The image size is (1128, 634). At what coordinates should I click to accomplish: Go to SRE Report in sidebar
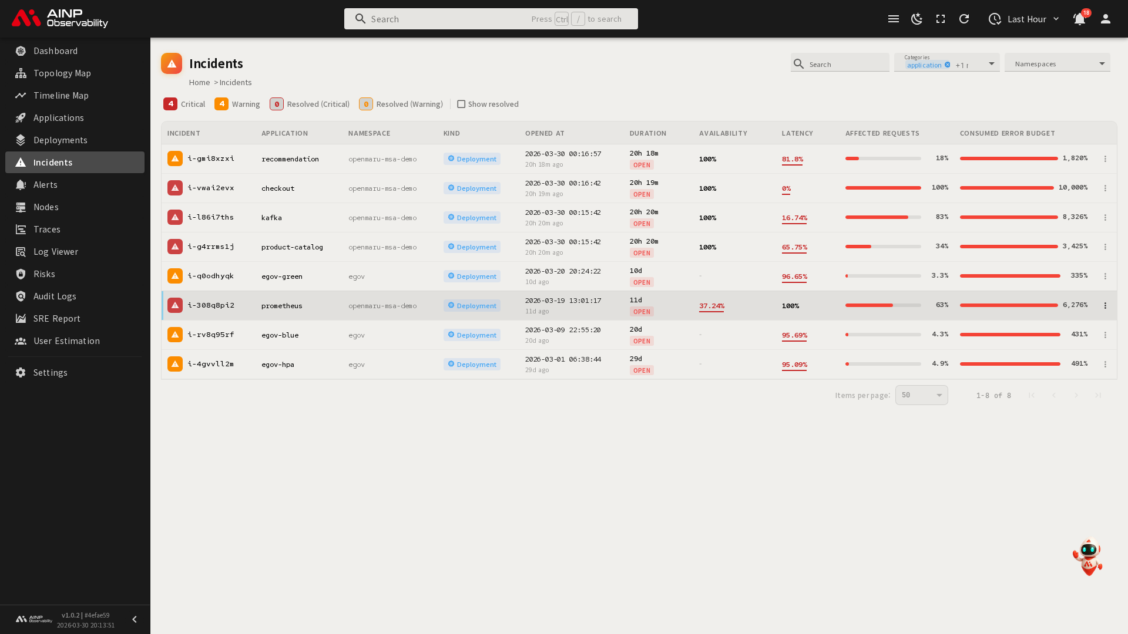(x=56, y=318)
